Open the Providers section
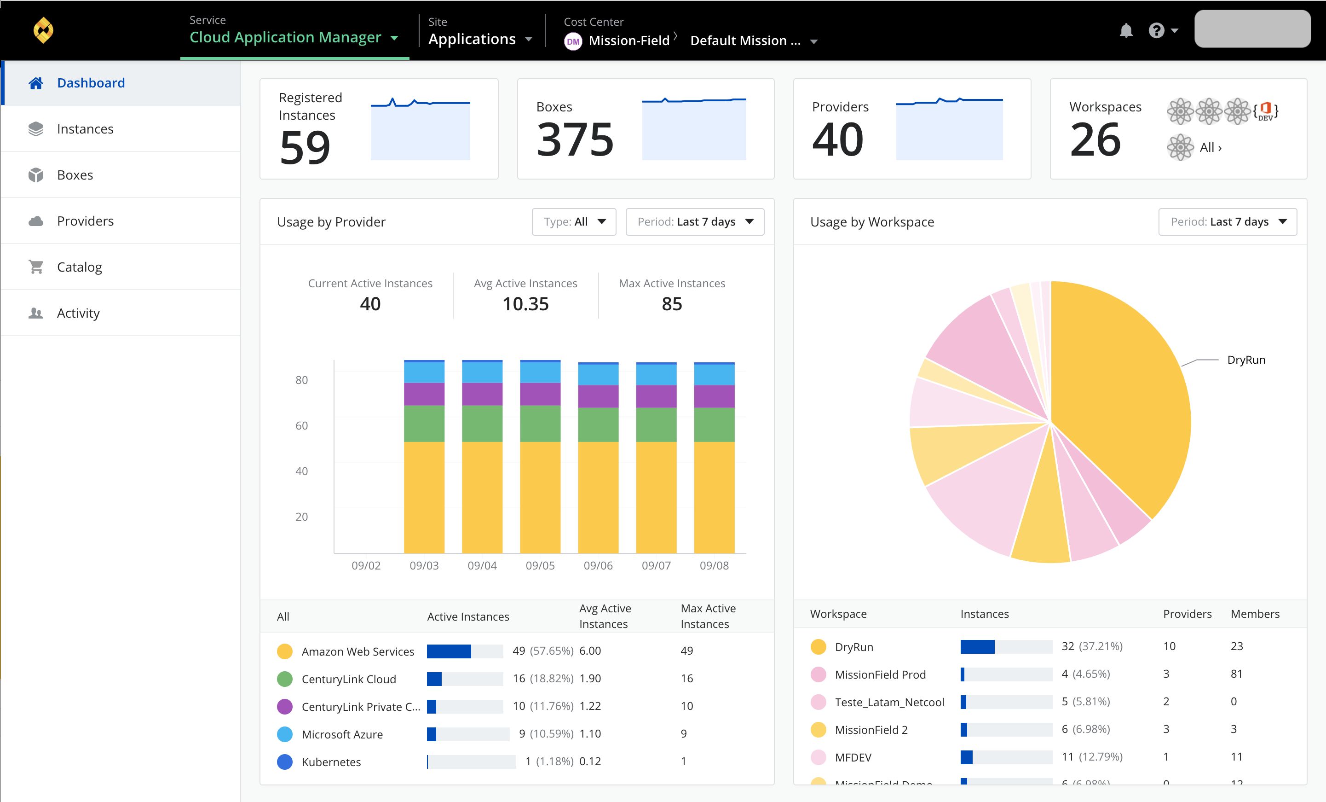1326x802 pixels. (x=121, y=221)
